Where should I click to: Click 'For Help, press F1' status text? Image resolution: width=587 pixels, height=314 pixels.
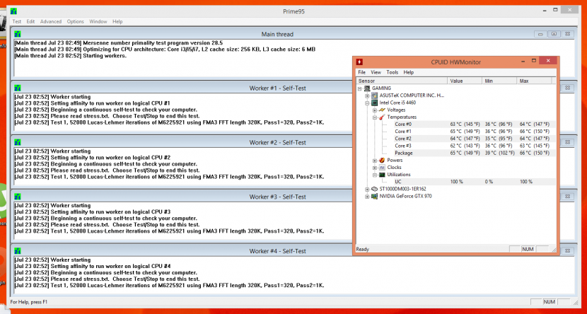pyautogui.click(x=29, y=302)
